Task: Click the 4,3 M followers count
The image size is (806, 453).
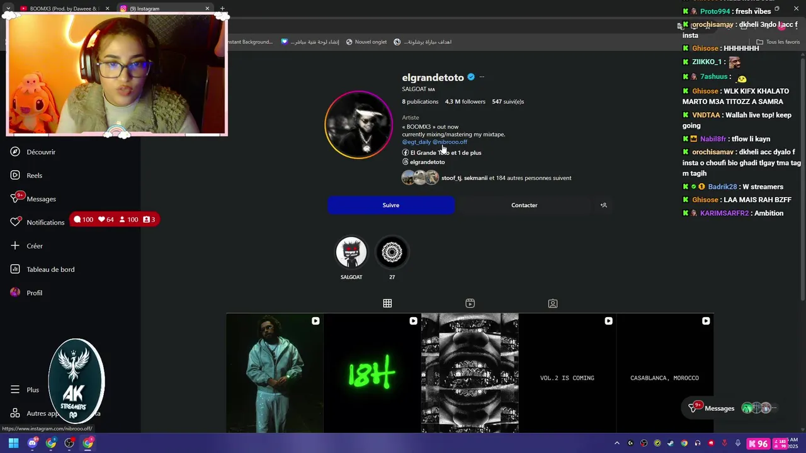Action: pos(465,101)
